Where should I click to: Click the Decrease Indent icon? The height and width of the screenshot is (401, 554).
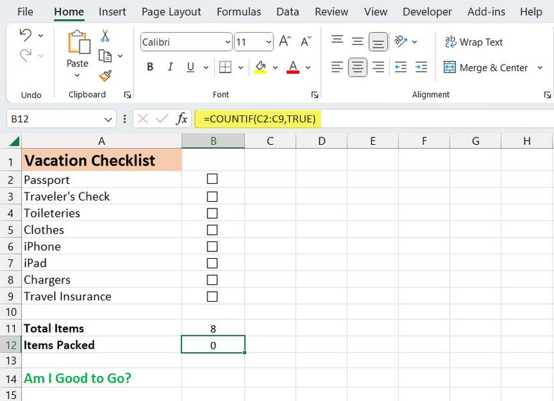point(401,67)
